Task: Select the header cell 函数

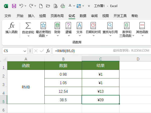Action: click(x=26, y=66)
